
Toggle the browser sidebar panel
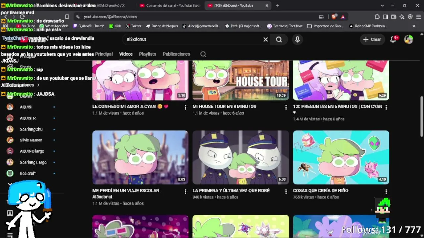pos(385,17)
